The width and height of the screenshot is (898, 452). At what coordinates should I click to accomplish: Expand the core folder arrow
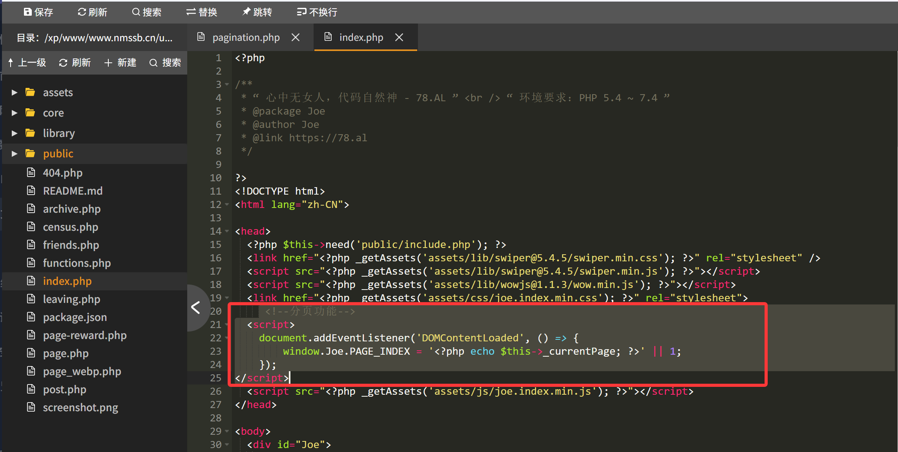point(15,113)
